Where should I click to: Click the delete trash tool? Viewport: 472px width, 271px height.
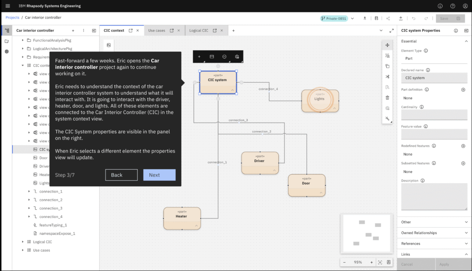[x=387, y=98]
